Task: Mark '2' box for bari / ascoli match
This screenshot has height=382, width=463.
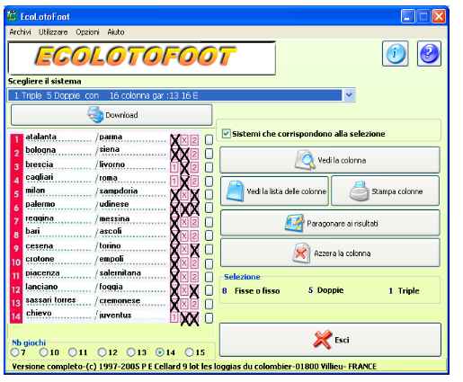Action: 194,235
